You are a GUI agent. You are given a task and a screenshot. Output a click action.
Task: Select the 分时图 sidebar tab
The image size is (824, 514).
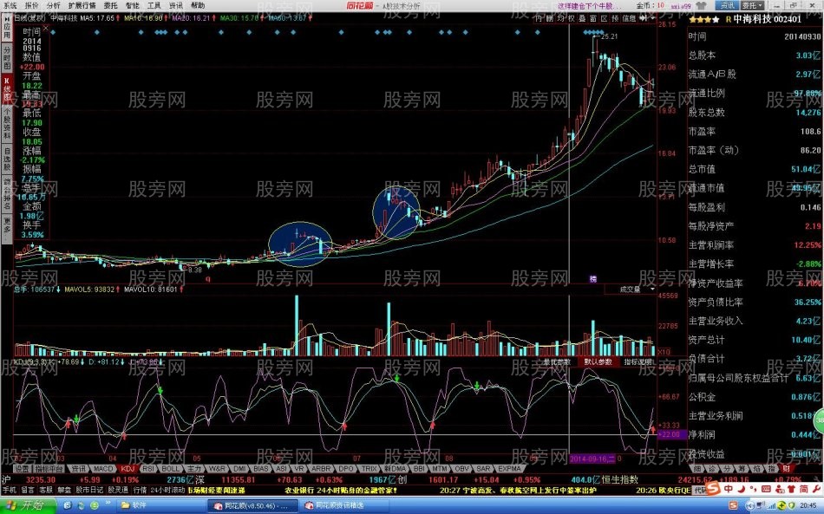coord(7,58)
